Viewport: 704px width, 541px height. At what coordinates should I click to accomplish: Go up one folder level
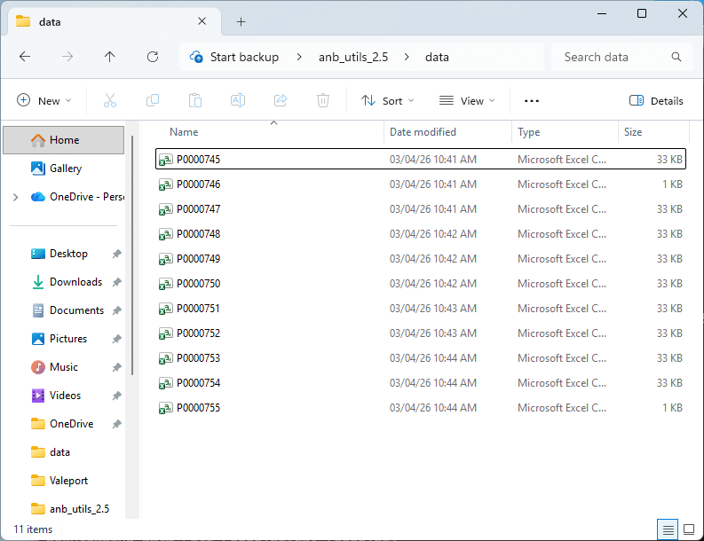110,57
